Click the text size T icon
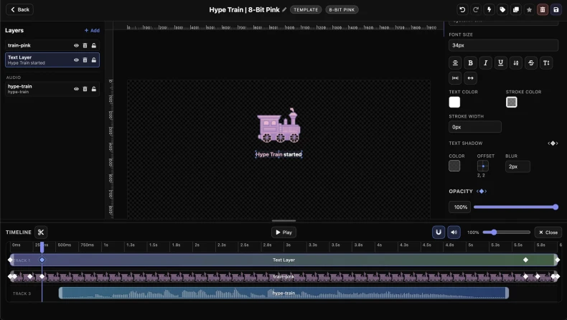Viewport: 567px width, 320px height. click(x=546, y=63)
